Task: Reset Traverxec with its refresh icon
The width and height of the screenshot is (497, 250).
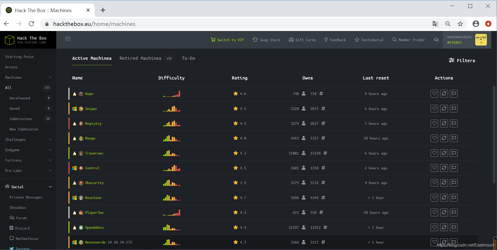Action: 444,153
